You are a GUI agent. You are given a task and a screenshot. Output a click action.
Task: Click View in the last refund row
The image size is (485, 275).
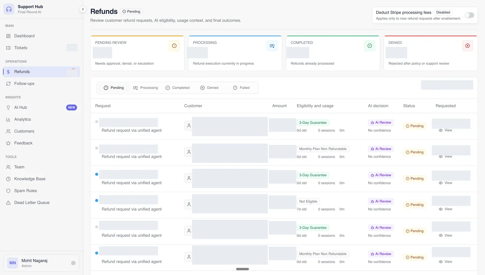[x=445, y=262]
